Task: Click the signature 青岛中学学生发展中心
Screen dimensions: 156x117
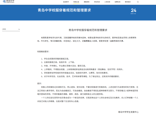Action: 128,112
